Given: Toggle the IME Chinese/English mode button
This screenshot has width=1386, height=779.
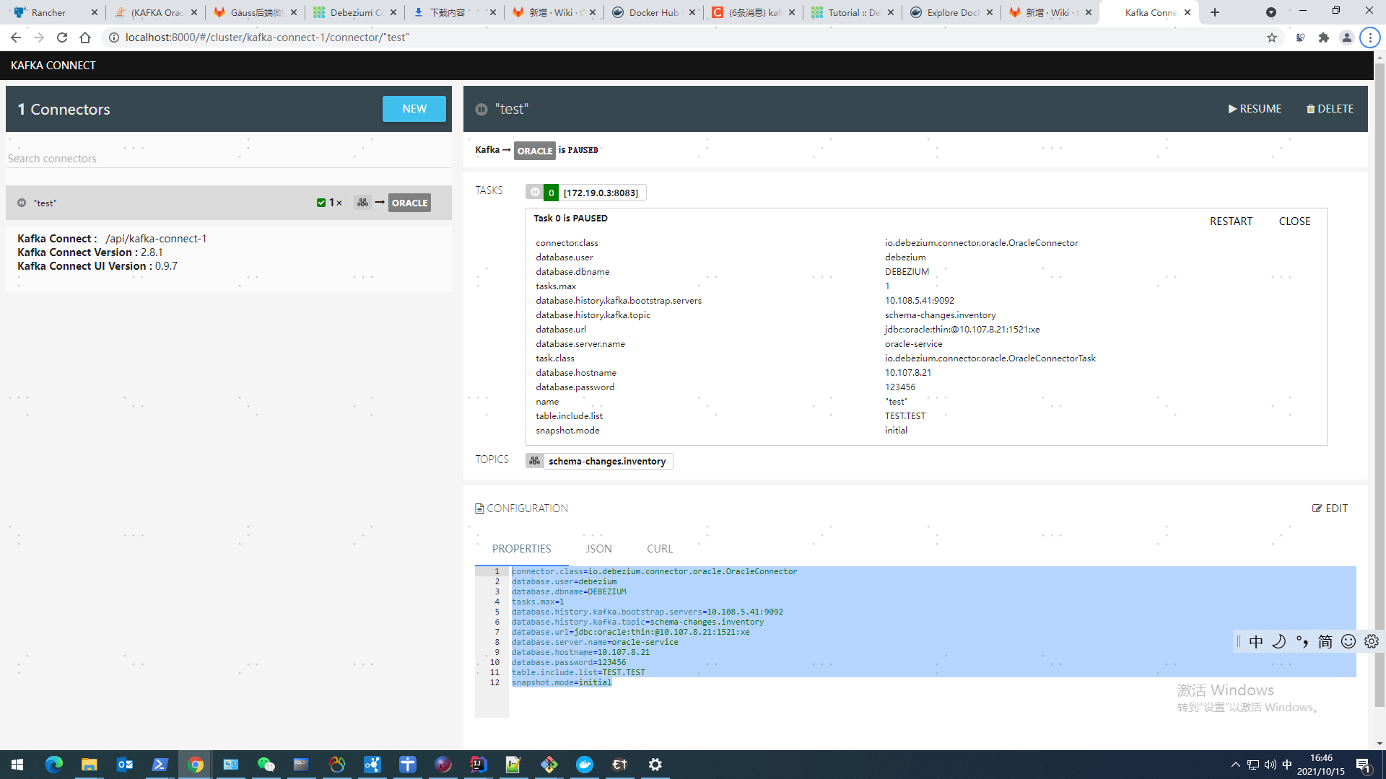Looking at the screenshot, I should [x=1256, y=642].
